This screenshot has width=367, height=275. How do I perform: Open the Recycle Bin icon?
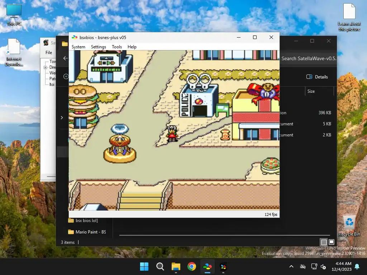point(349,226)
